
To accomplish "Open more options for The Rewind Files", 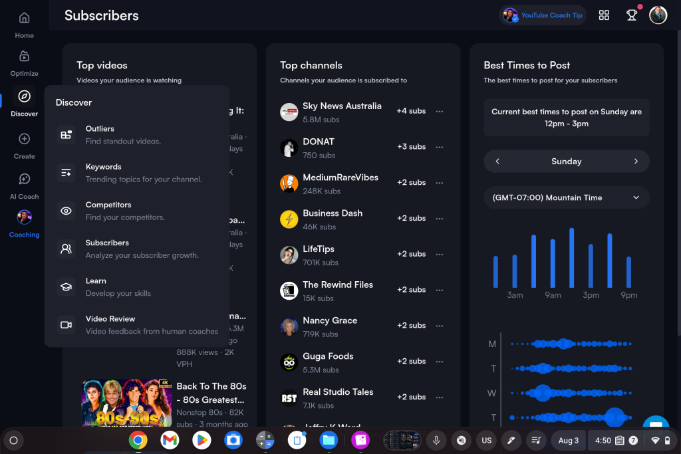I will [440, 290].
